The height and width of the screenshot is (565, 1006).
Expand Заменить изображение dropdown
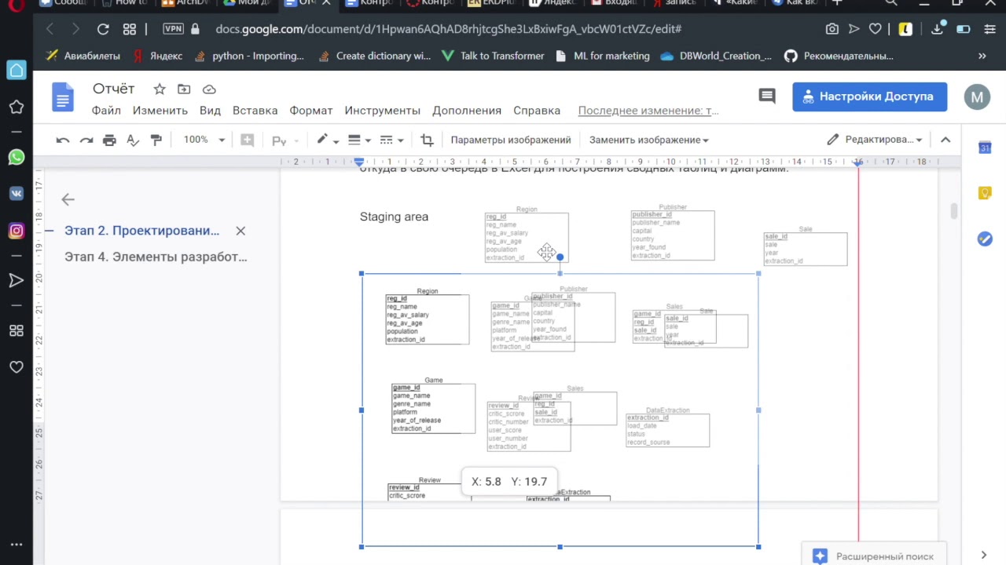point(648,140)
